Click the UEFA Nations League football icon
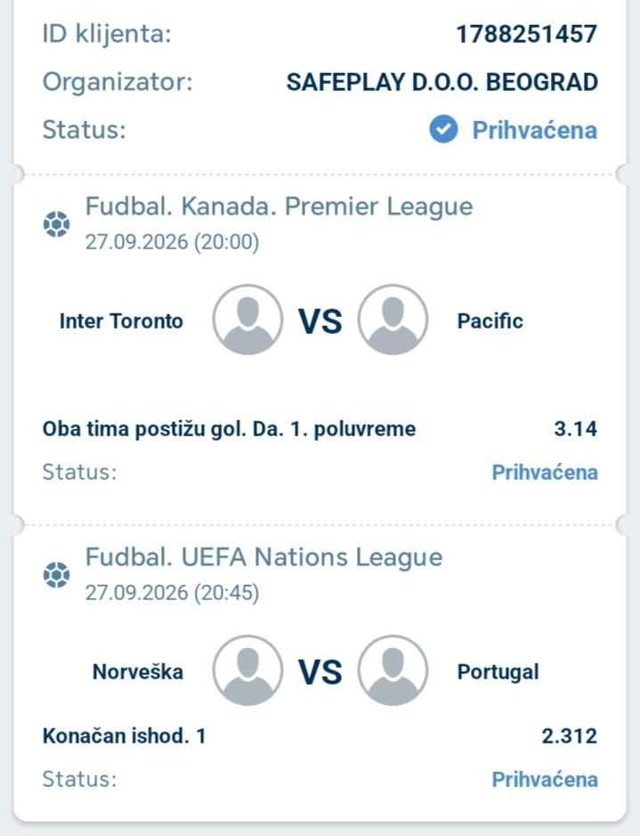The width and height of the screenshot is (640, 836). [x=56, y=575]
